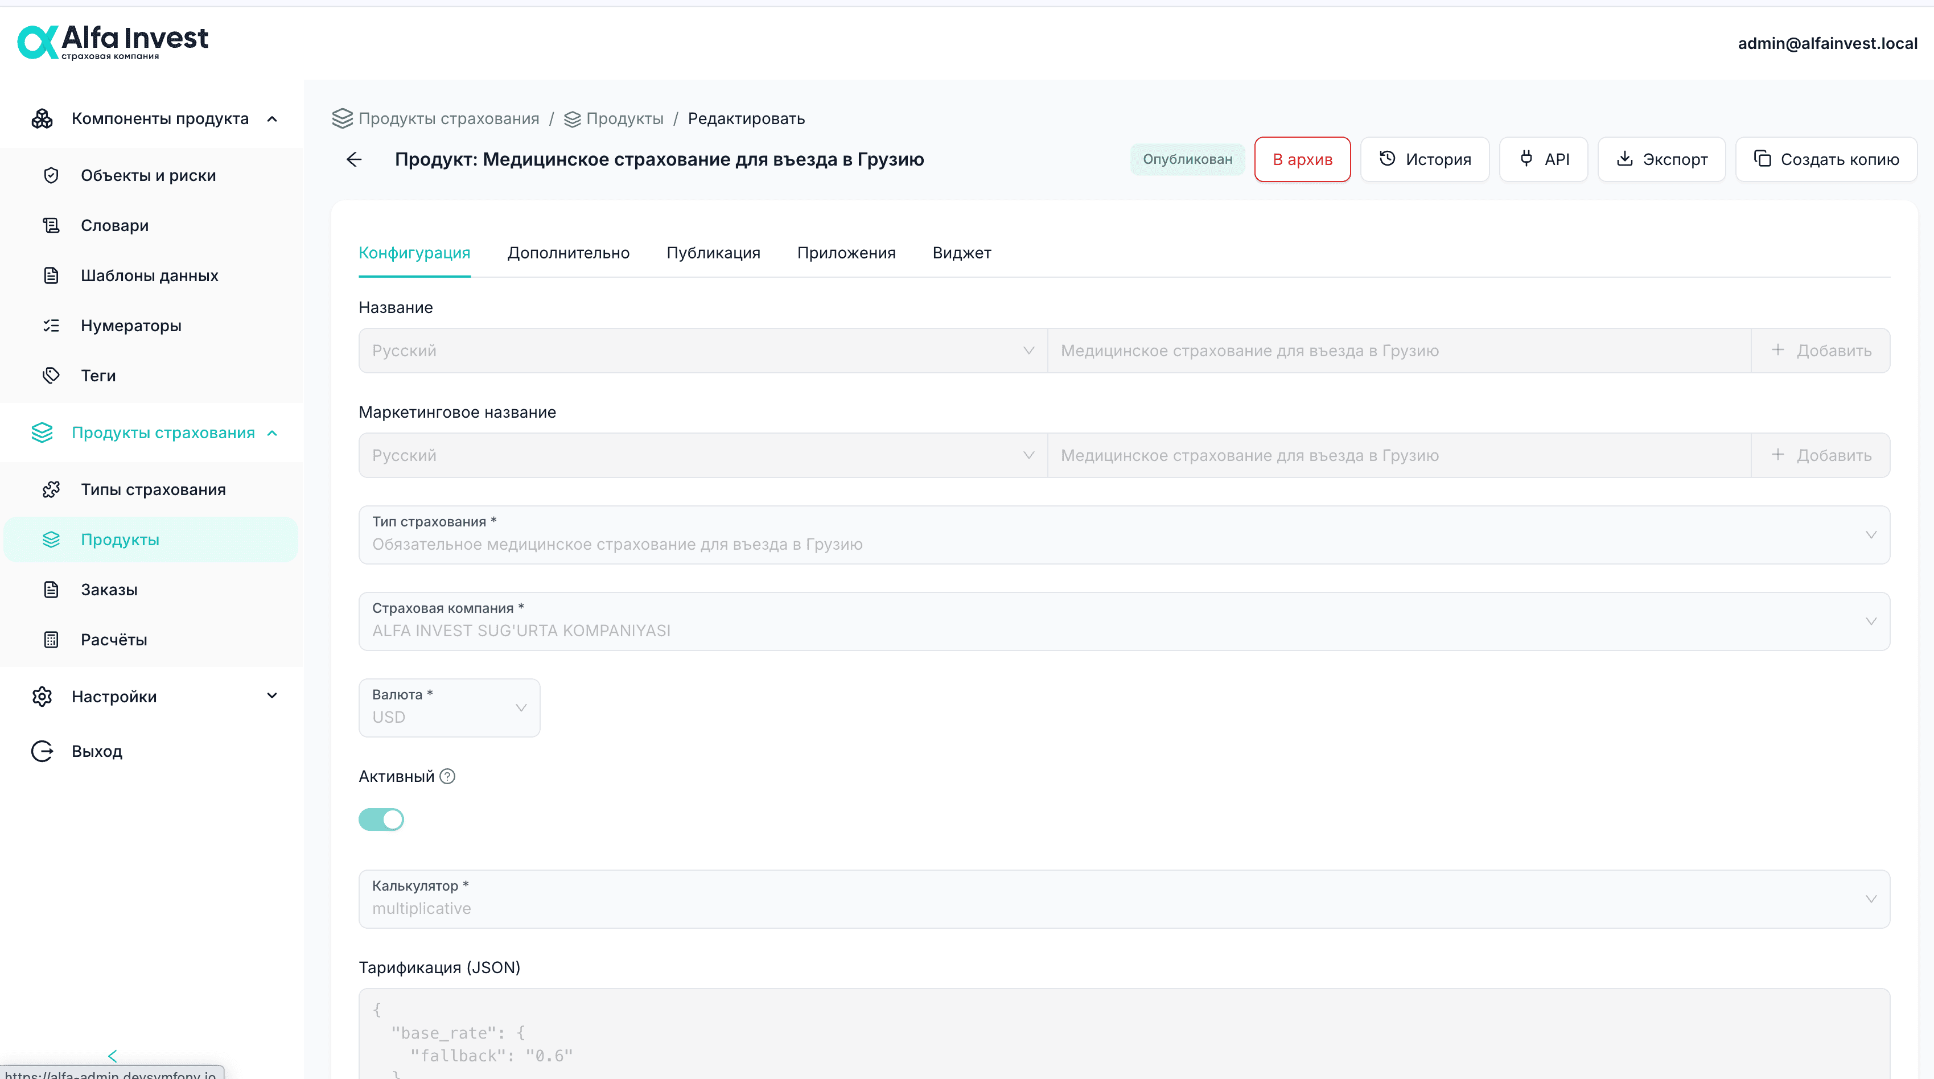Expand the Настройки menu section
This screenshot has height=1079, width=1934.
(273, 696)
